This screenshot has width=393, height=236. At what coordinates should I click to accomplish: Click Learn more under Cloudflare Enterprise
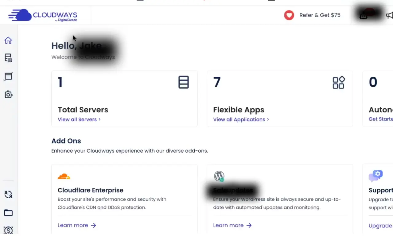pyautogui.click(x=77, y=225)
